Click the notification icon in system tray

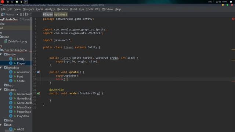231,2
